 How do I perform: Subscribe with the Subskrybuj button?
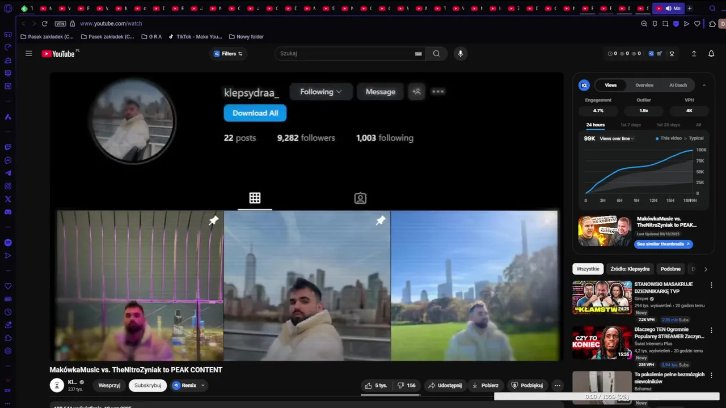(x=147, y=385)
